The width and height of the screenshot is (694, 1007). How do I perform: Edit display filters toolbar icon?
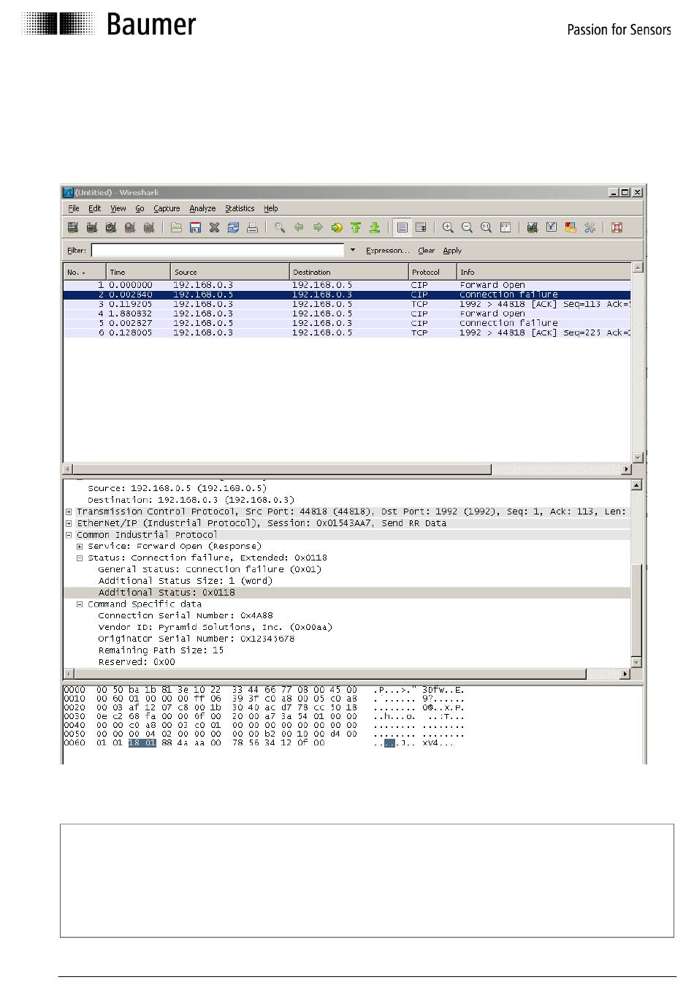pyautogui.click(x=552, y=227)
